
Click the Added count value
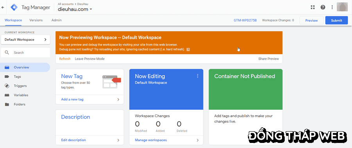(x=158, y=124)
